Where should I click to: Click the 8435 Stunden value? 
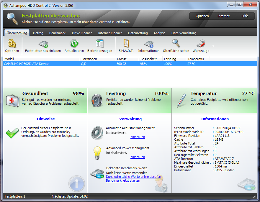click(x=225, y=170)
